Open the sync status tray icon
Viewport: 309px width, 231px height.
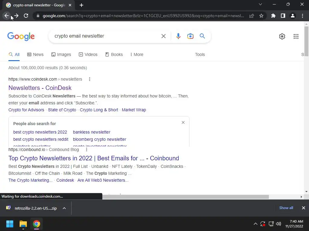[x=263, y=224]
